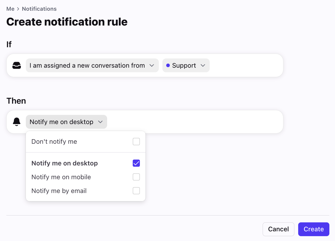Choose Notify me on mobile option
Image resolution: width=335 pixels, height=241 pixels.
(86, 177)
